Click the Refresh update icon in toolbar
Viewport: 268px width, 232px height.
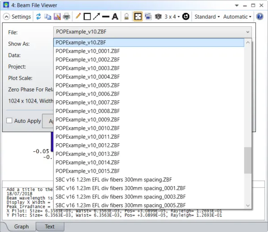click(x=38, y=17)
